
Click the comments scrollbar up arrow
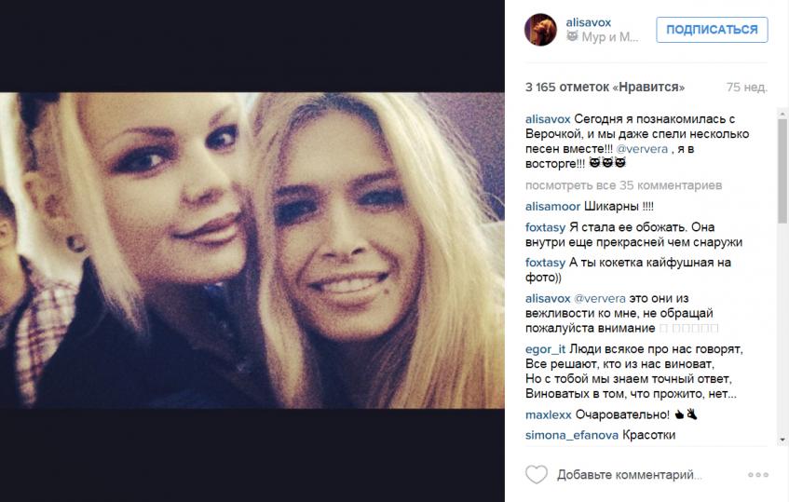782,112
